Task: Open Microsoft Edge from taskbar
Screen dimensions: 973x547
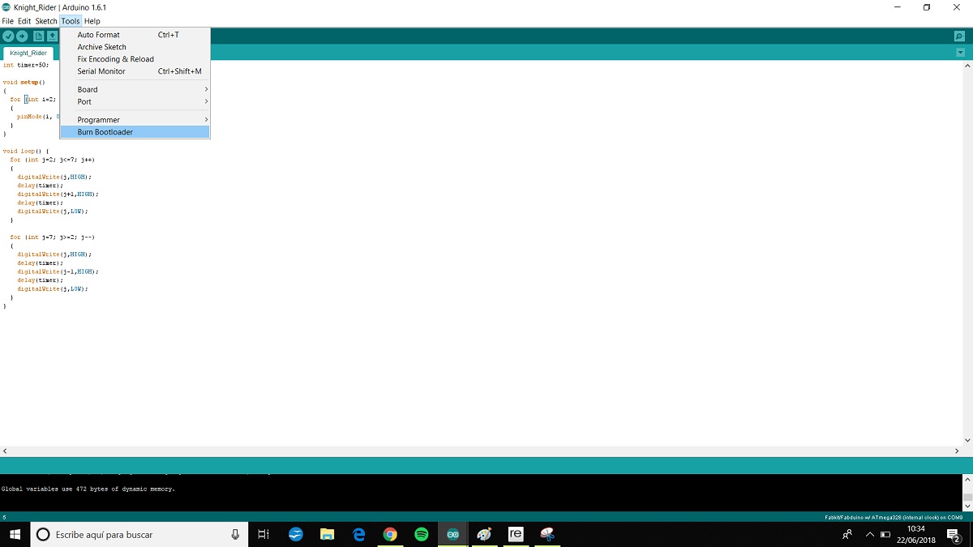Action: click(359, 534)
